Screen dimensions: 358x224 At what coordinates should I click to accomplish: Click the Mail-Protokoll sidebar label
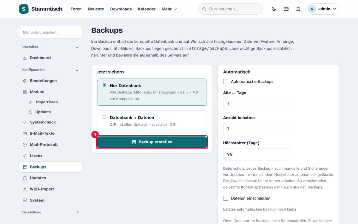(44, 145)
